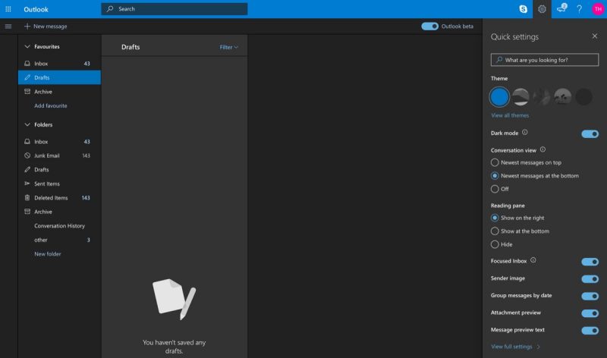
Task: Toggle the Attachment preview switch
Action: pos(590,313)
